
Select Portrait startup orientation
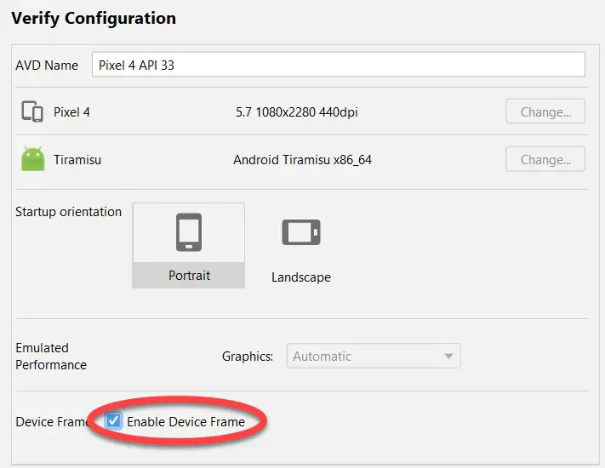coord(189,245)
